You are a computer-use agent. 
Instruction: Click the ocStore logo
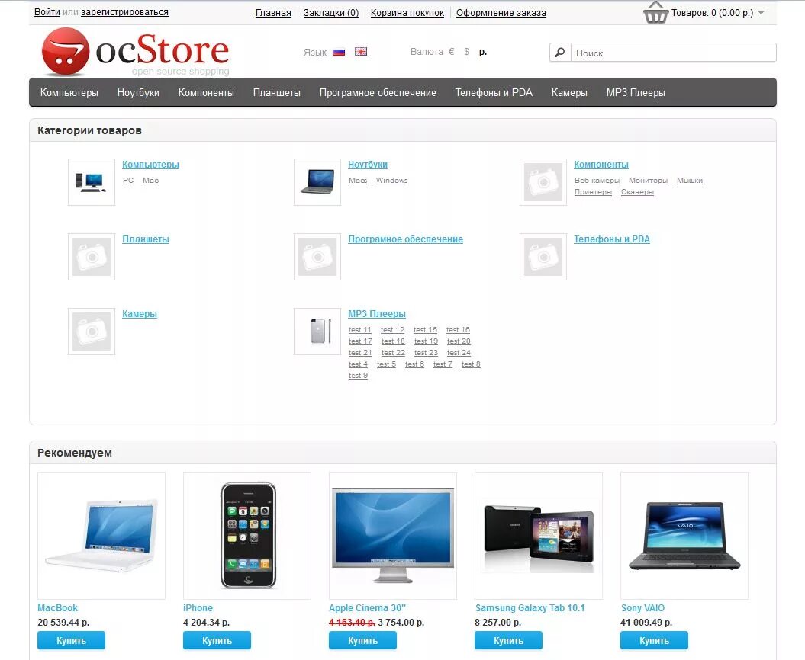pos(136,52)
